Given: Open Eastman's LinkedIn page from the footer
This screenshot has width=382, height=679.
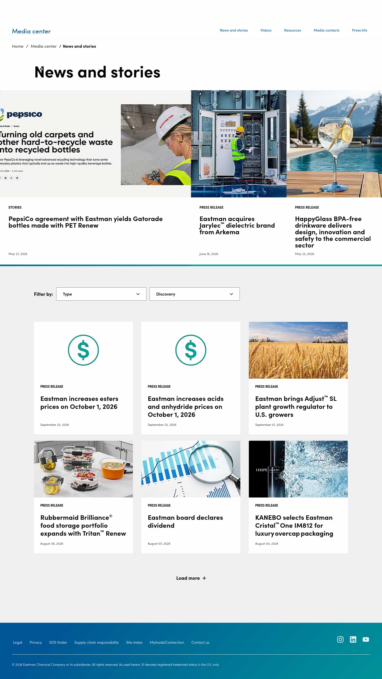Looking at the screenshot, I should tap(353, 639).
